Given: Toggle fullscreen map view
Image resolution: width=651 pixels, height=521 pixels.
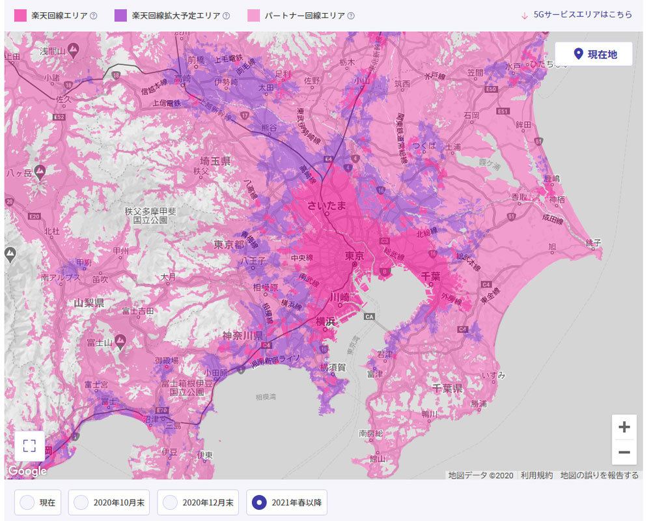Looking at the screenshot, I should pos(29,445).
